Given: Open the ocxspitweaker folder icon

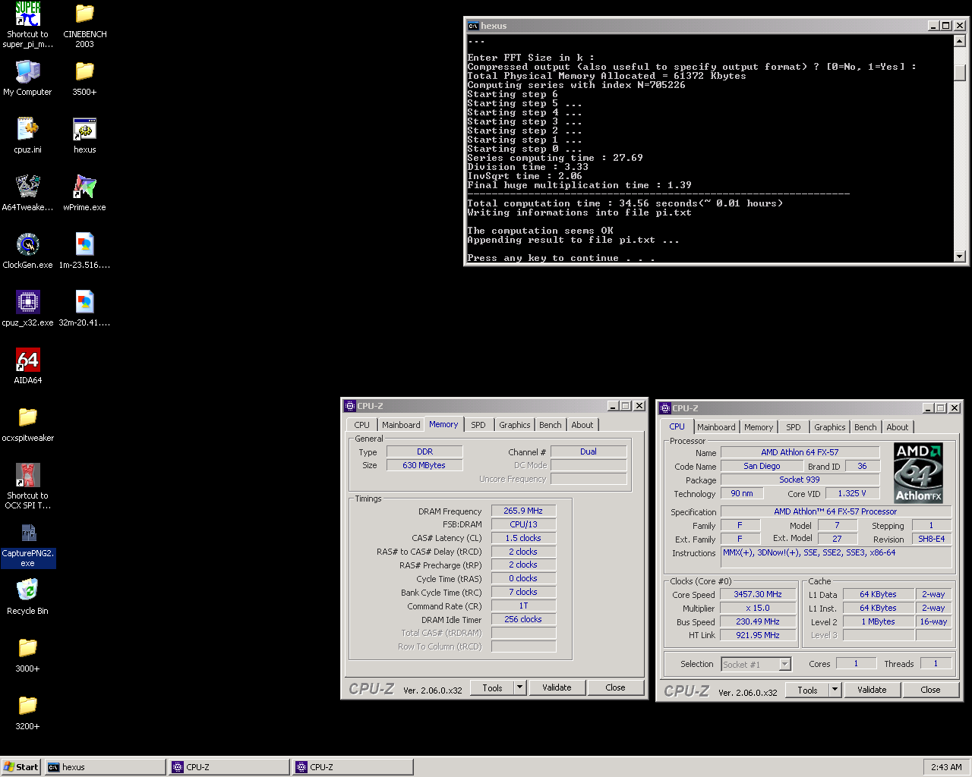Looking at the screenshot, I should point(27,417).
